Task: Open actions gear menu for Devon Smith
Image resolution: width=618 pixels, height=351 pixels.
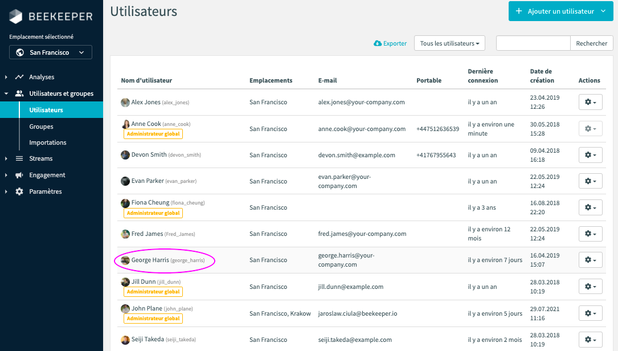Action: click(x=591, y=155)
